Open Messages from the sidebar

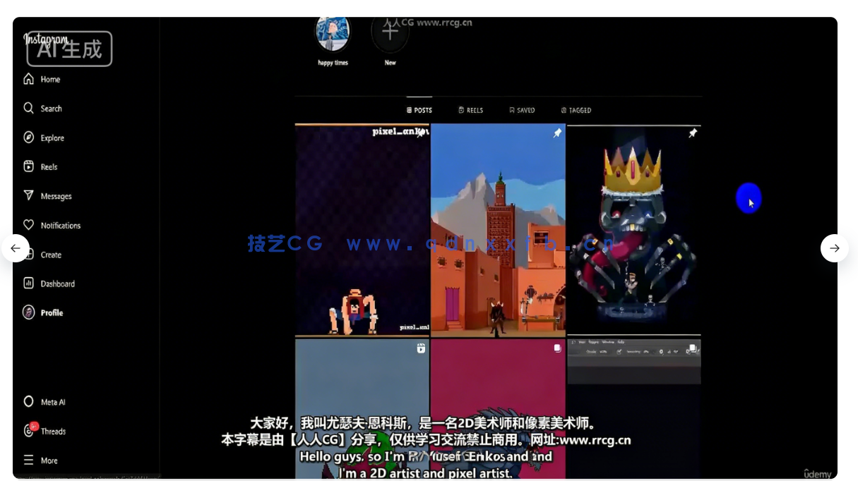[29, 196]
